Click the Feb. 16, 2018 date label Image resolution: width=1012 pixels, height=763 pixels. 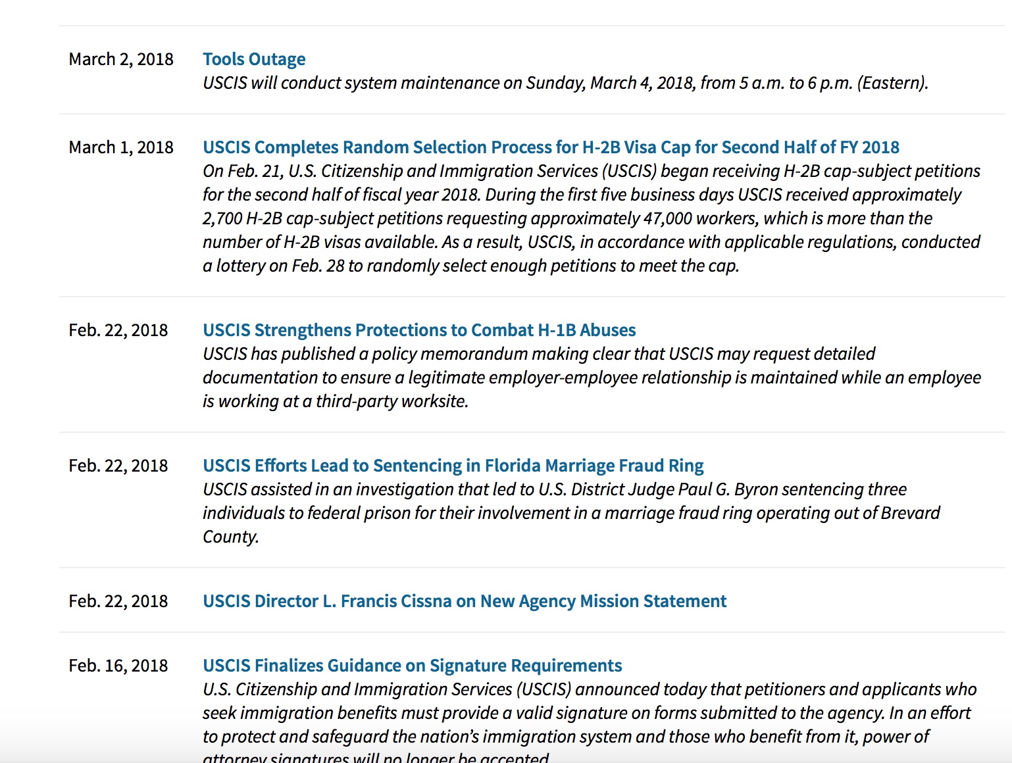118,666
